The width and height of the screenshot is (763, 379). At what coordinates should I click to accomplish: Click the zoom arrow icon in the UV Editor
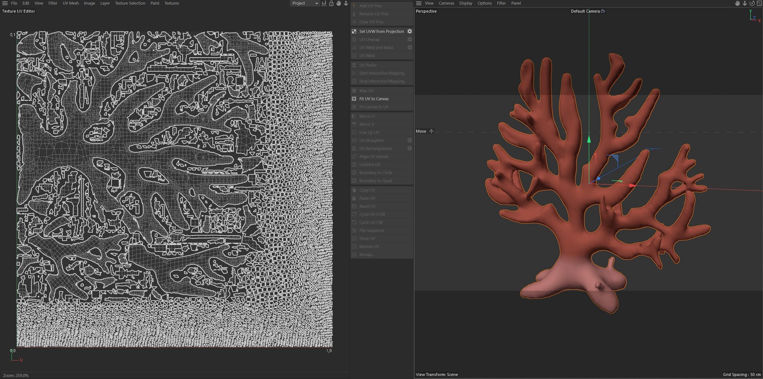pyautogui.click(x=346, y=3)
